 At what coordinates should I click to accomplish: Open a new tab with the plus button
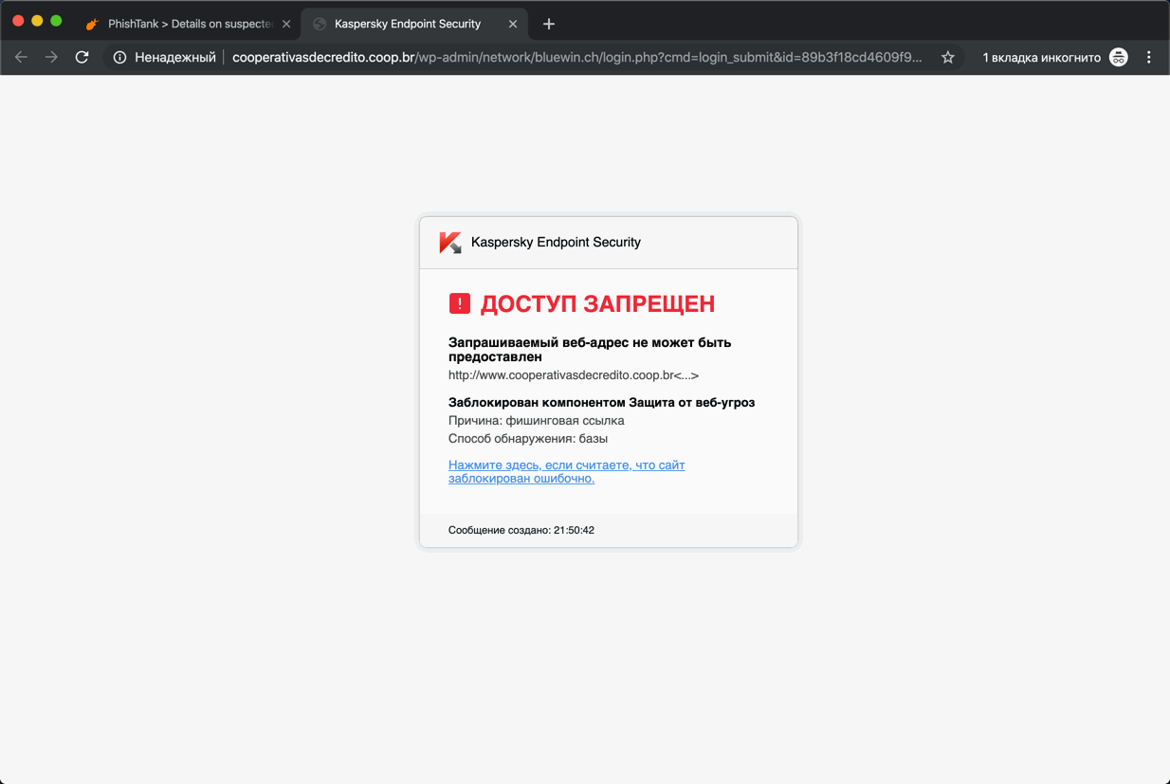[x=548, y=24]
